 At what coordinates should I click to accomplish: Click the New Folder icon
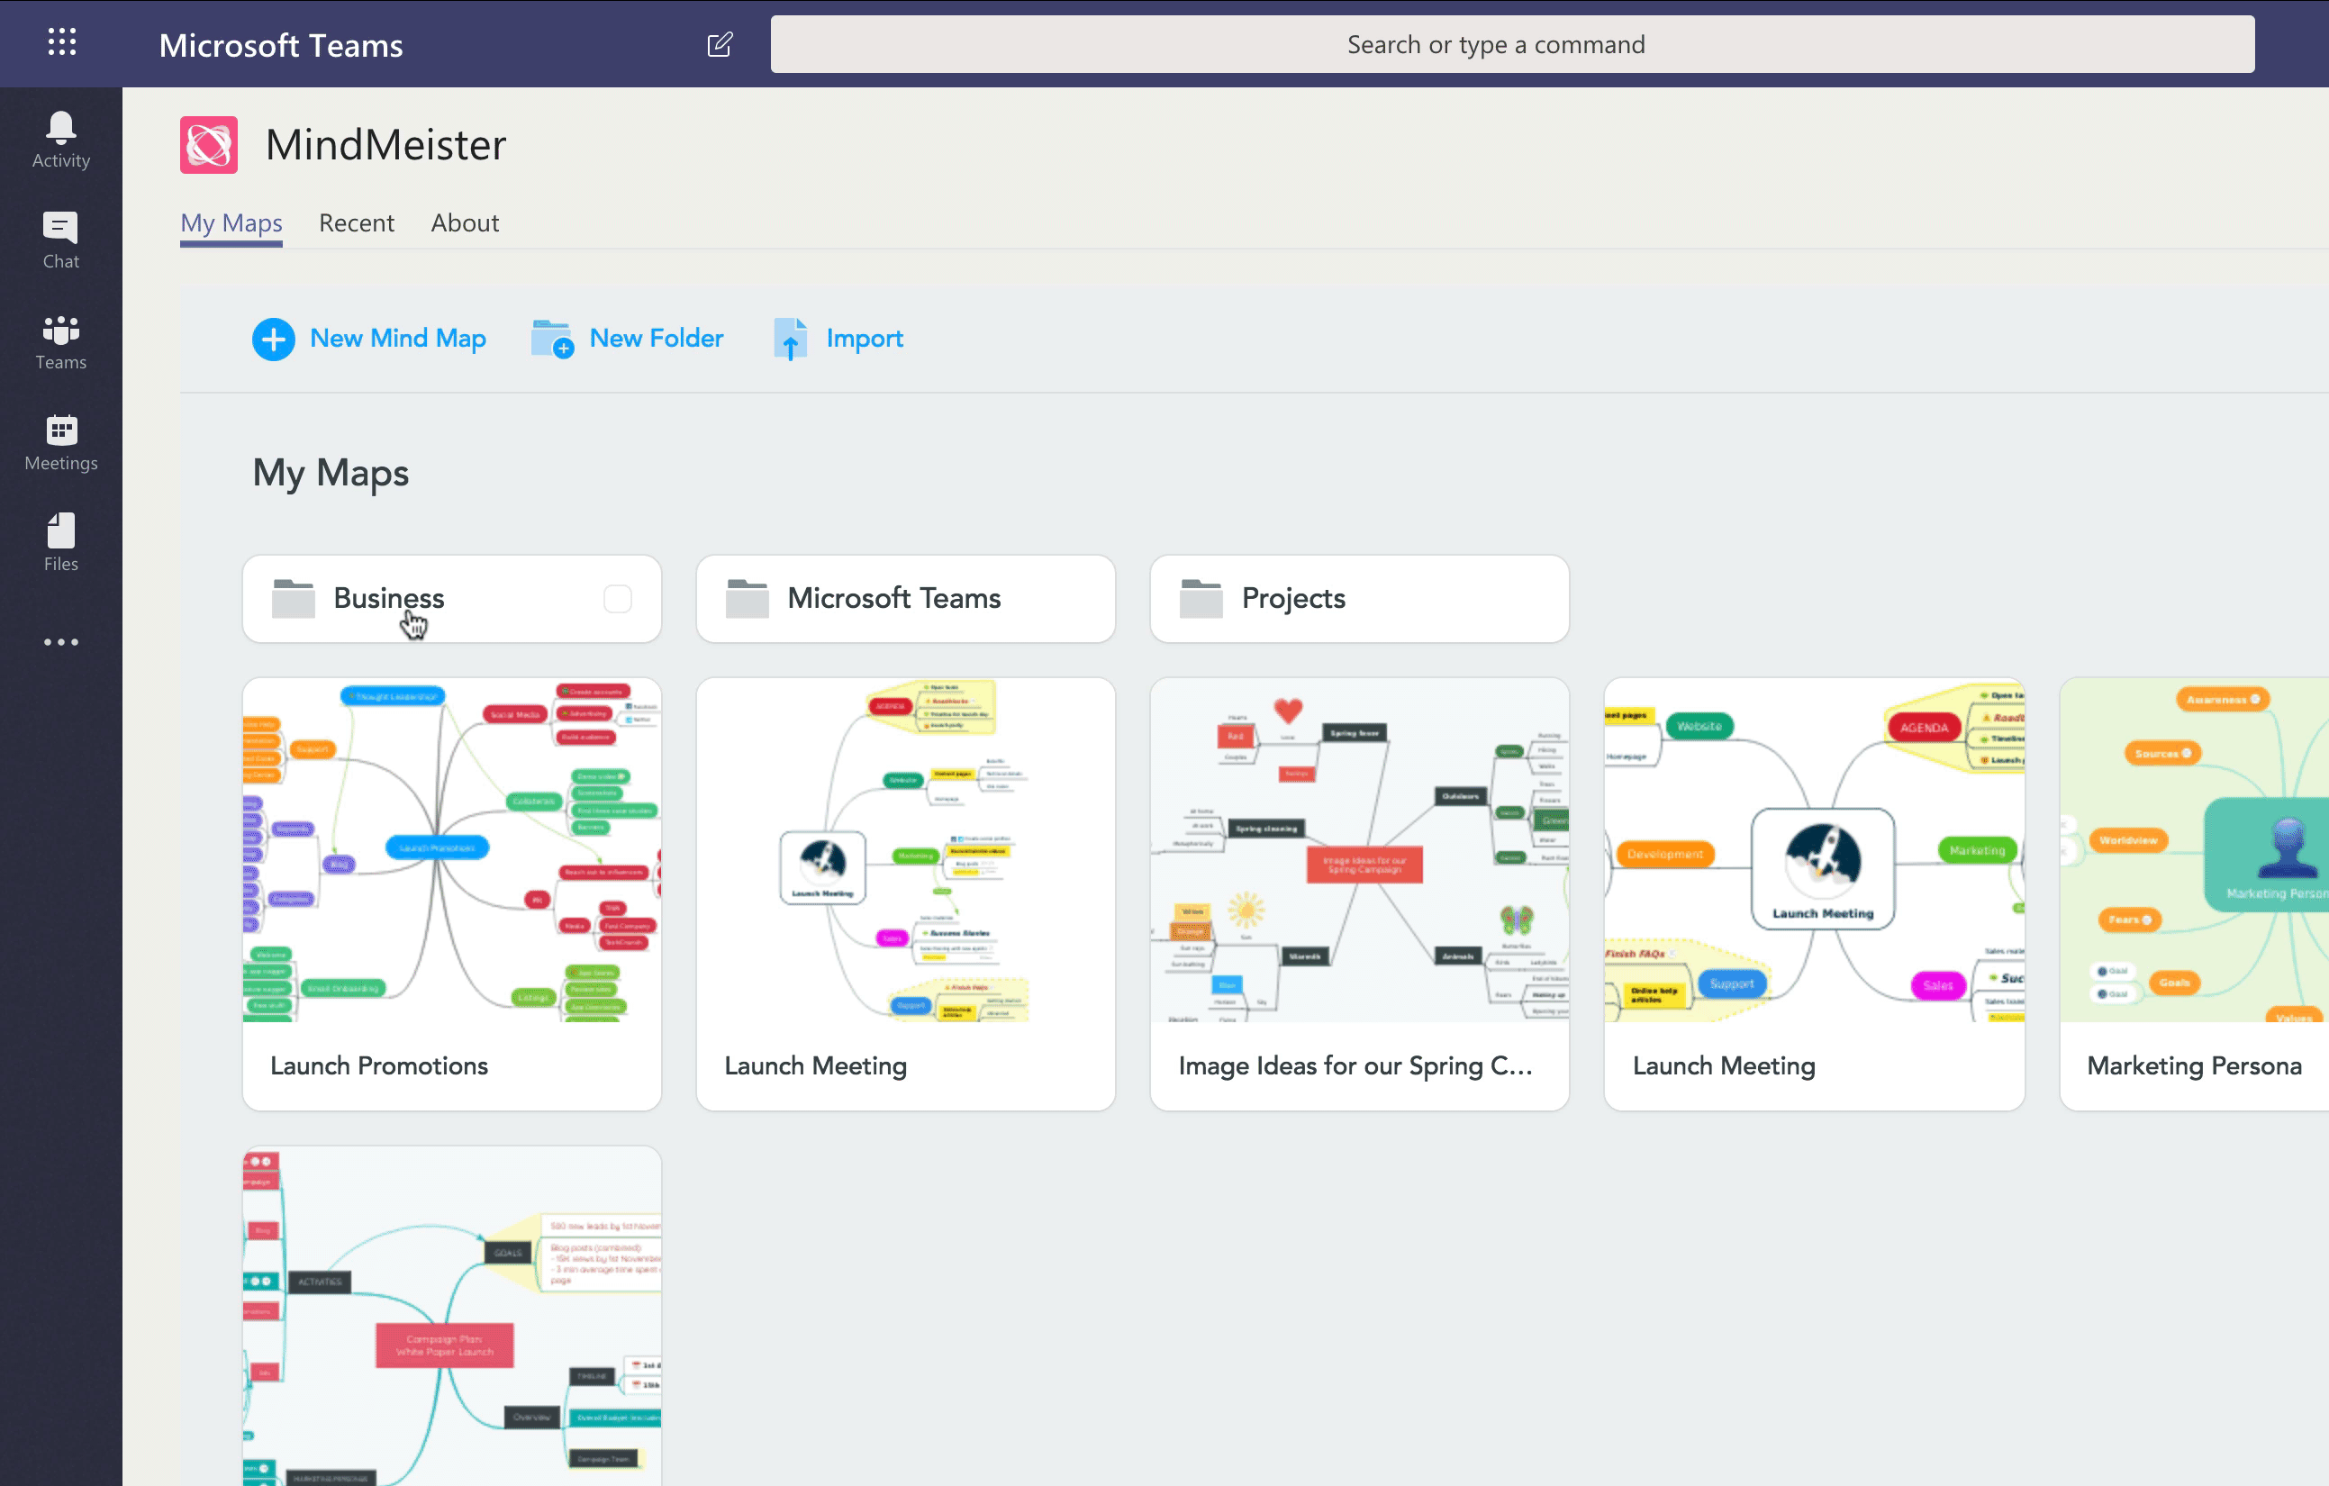(552, 339)
